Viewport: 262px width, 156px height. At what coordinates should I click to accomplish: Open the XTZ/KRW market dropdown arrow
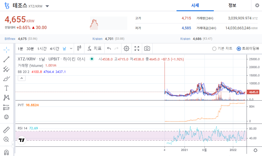pos(47,6)
